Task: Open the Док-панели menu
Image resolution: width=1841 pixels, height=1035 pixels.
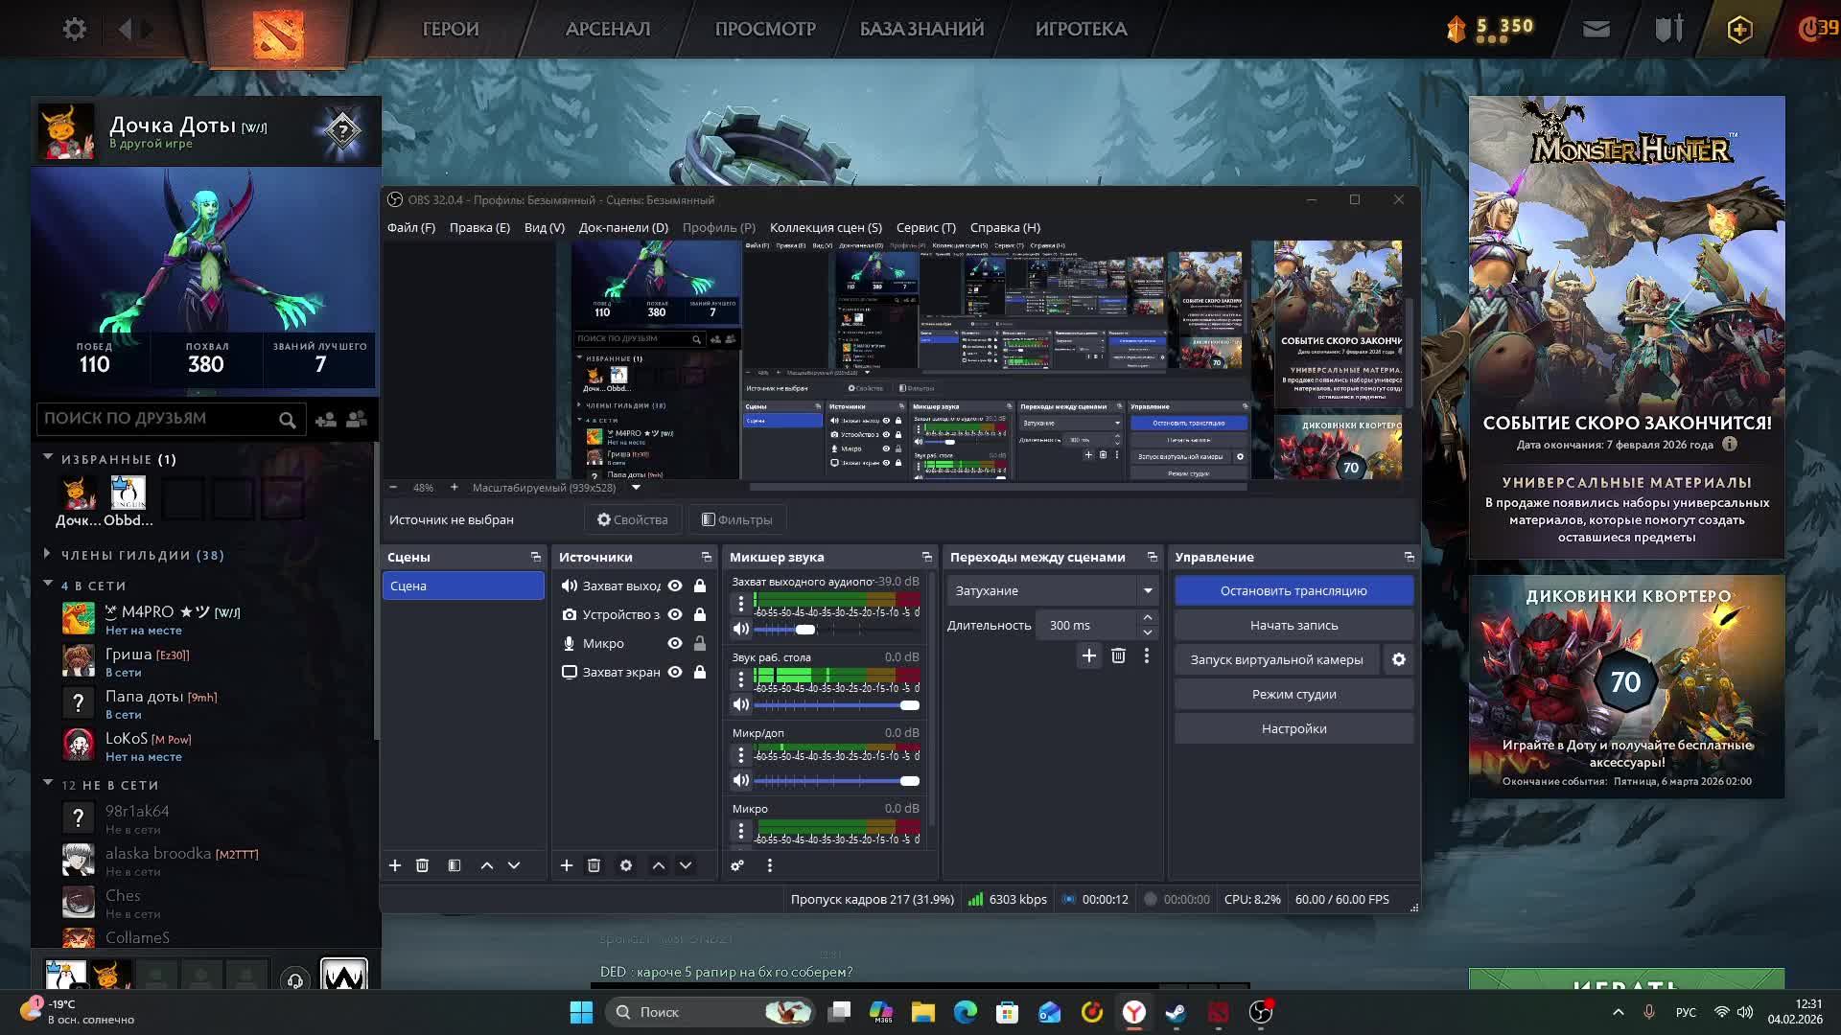Action: point(622,227)
